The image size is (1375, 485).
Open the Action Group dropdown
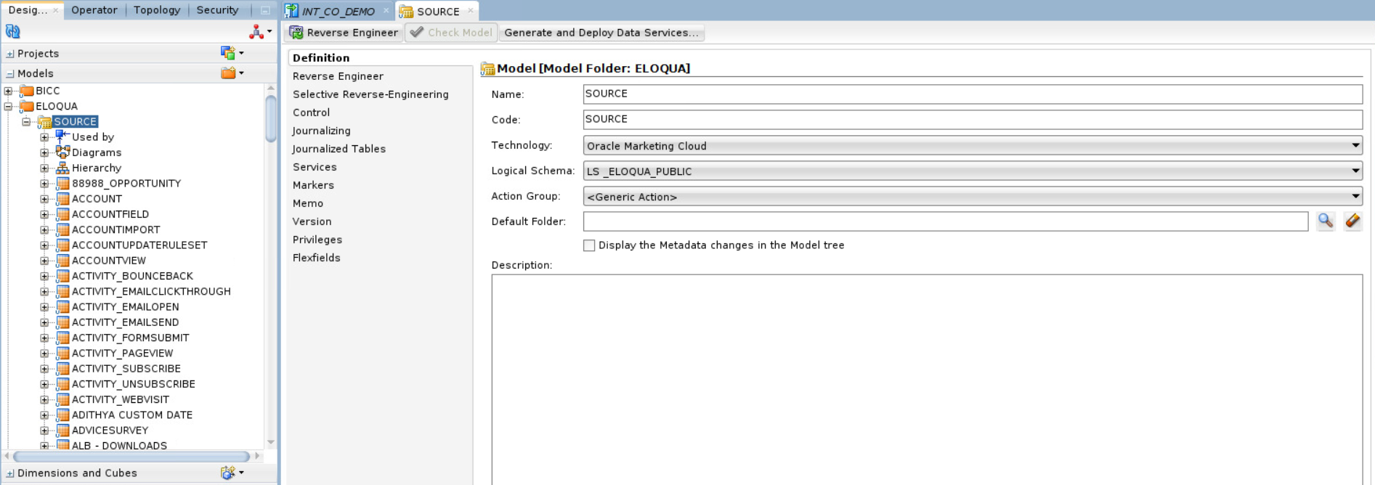point(972,197)
